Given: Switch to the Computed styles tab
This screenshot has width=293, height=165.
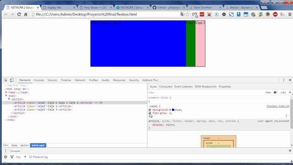Looking at the screenshot, I should click(x=166, y=87).
